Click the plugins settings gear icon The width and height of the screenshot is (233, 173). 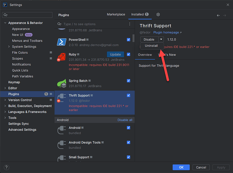tap(158, 15)
